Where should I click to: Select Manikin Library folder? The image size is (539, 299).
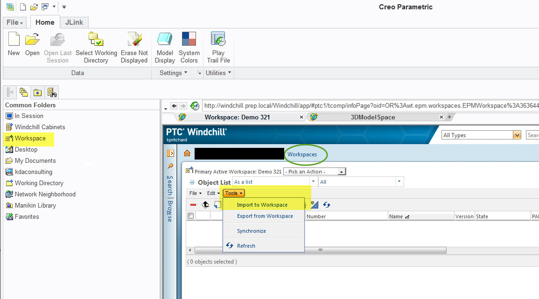[35, 205]
